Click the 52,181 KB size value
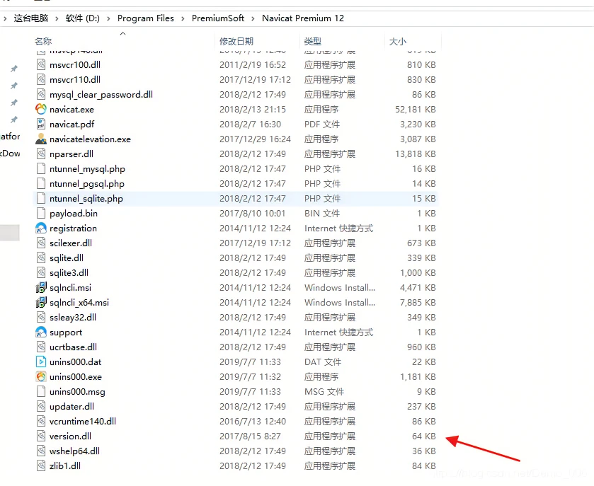The image size is (594, 486). pyautogui.click(x=415, y=110)
